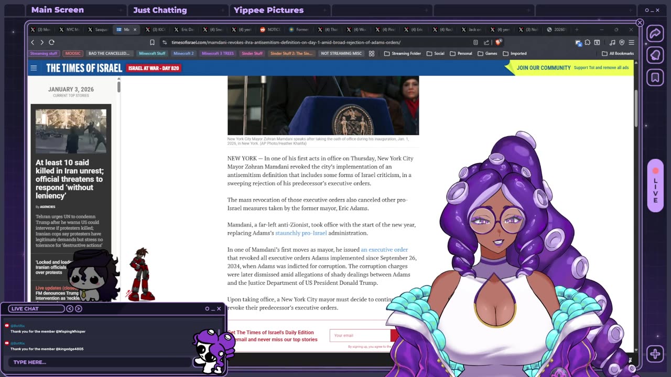Show the browser sidebar panel icon
This screenshot has height=377, width=671.
(x=597, y=42)
